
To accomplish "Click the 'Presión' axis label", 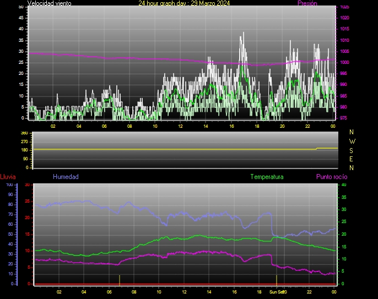I will pyautogui.click(x=307, y=3).
